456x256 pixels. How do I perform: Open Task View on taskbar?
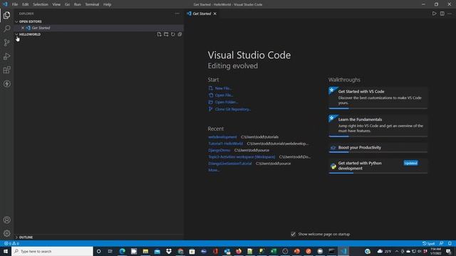[110, 251]
